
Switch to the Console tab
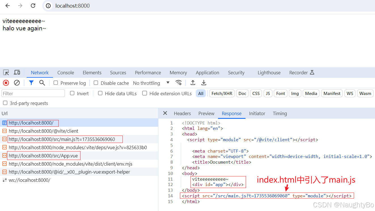(65, 73)
